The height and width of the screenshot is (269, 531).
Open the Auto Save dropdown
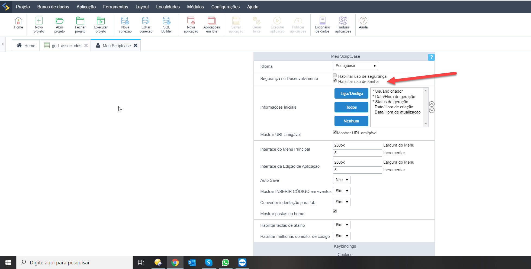coord(342,180)
